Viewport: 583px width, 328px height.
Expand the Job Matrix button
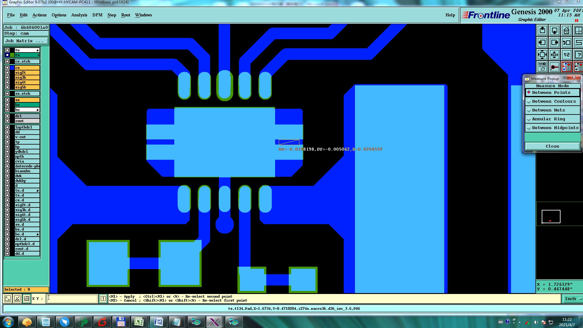[26, 41]
